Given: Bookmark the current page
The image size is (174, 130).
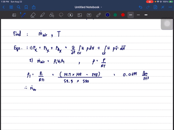Looking at the screenshot, I should coord(26,7).
